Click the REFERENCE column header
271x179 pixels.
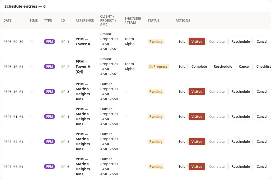85,21
